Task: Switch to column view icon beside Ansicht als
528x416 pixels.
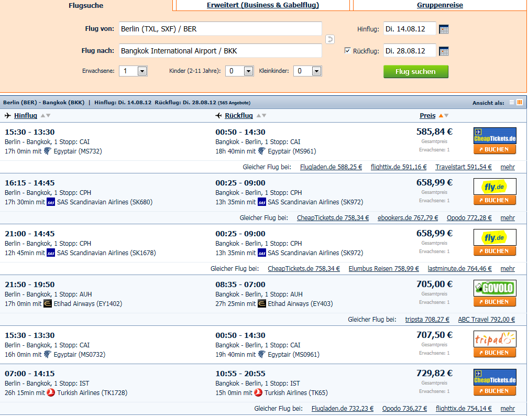Action: [520, 102]
